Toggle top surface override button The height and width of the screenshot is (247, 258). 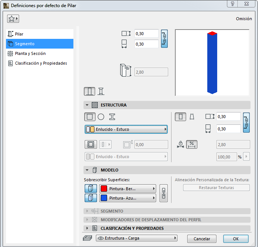click(91, 188)
